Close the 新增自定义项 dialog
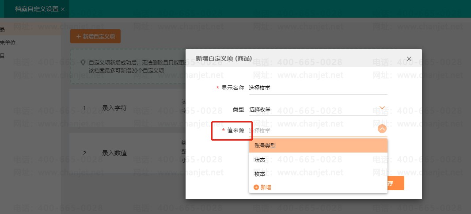The width and height of the screenshot is (471, 214). pyautogui.click(x=409, y=59)
